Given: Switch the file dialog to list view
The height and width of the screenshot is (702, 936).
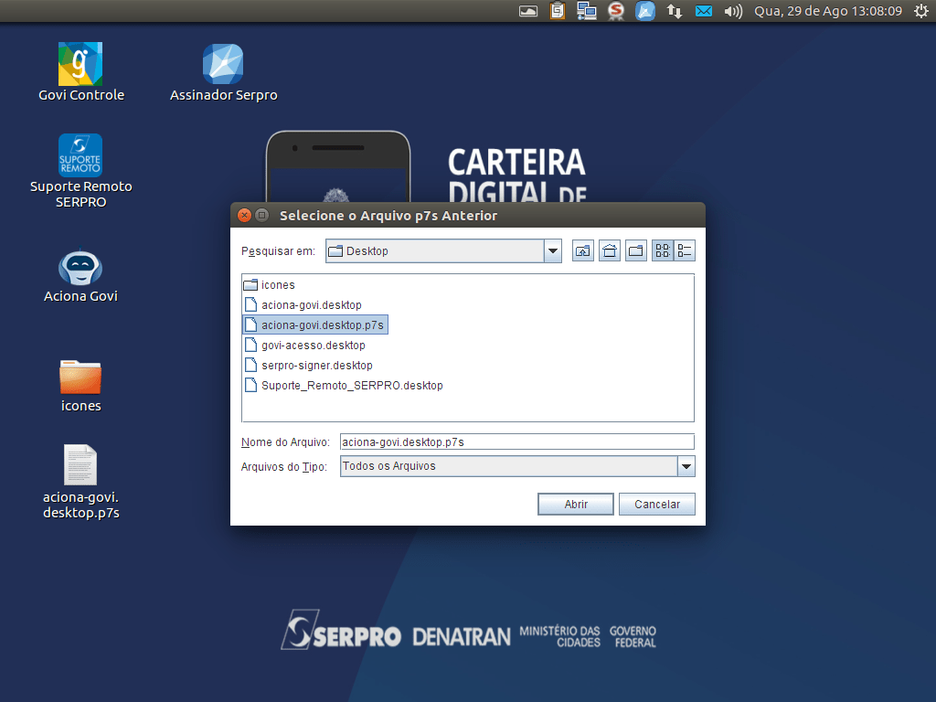Looking at the screenshot, I should 663,251.
